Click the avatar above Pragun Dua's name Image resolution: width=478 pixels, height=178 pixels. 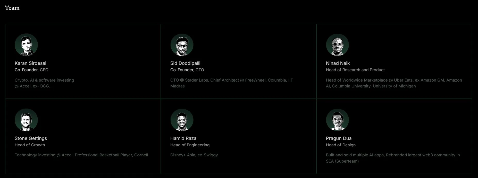click(x=338, y=120)
